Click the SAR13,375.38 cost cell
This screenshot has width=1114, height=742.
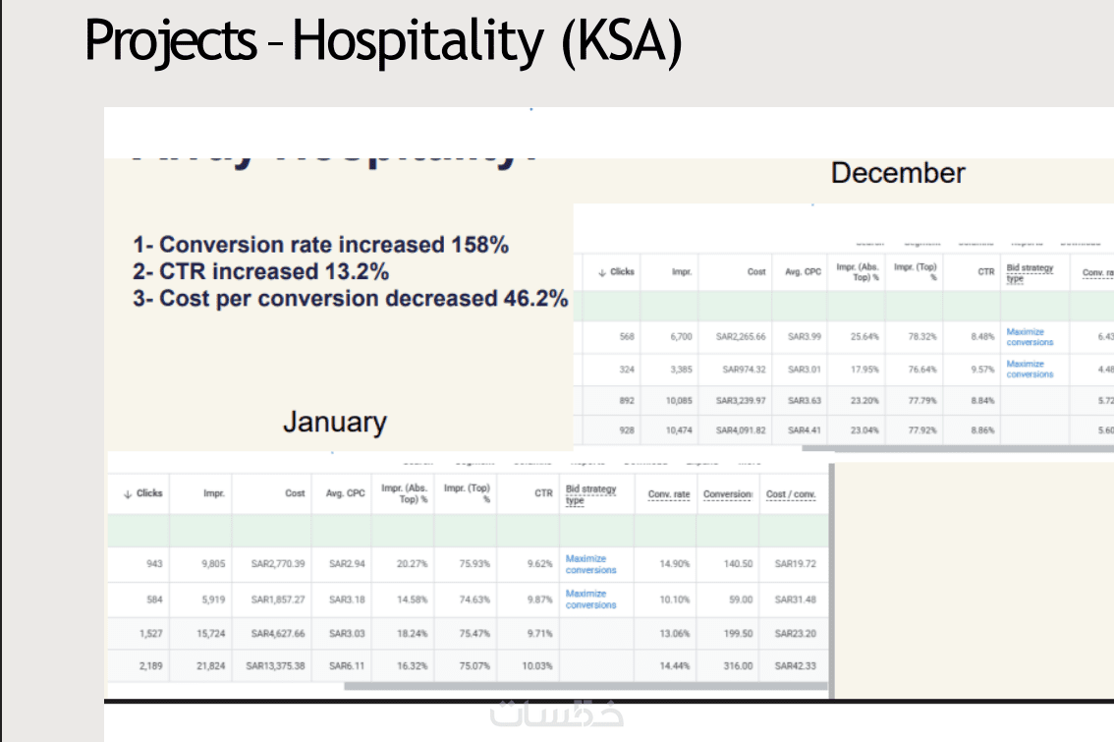(x=275, y=665)
